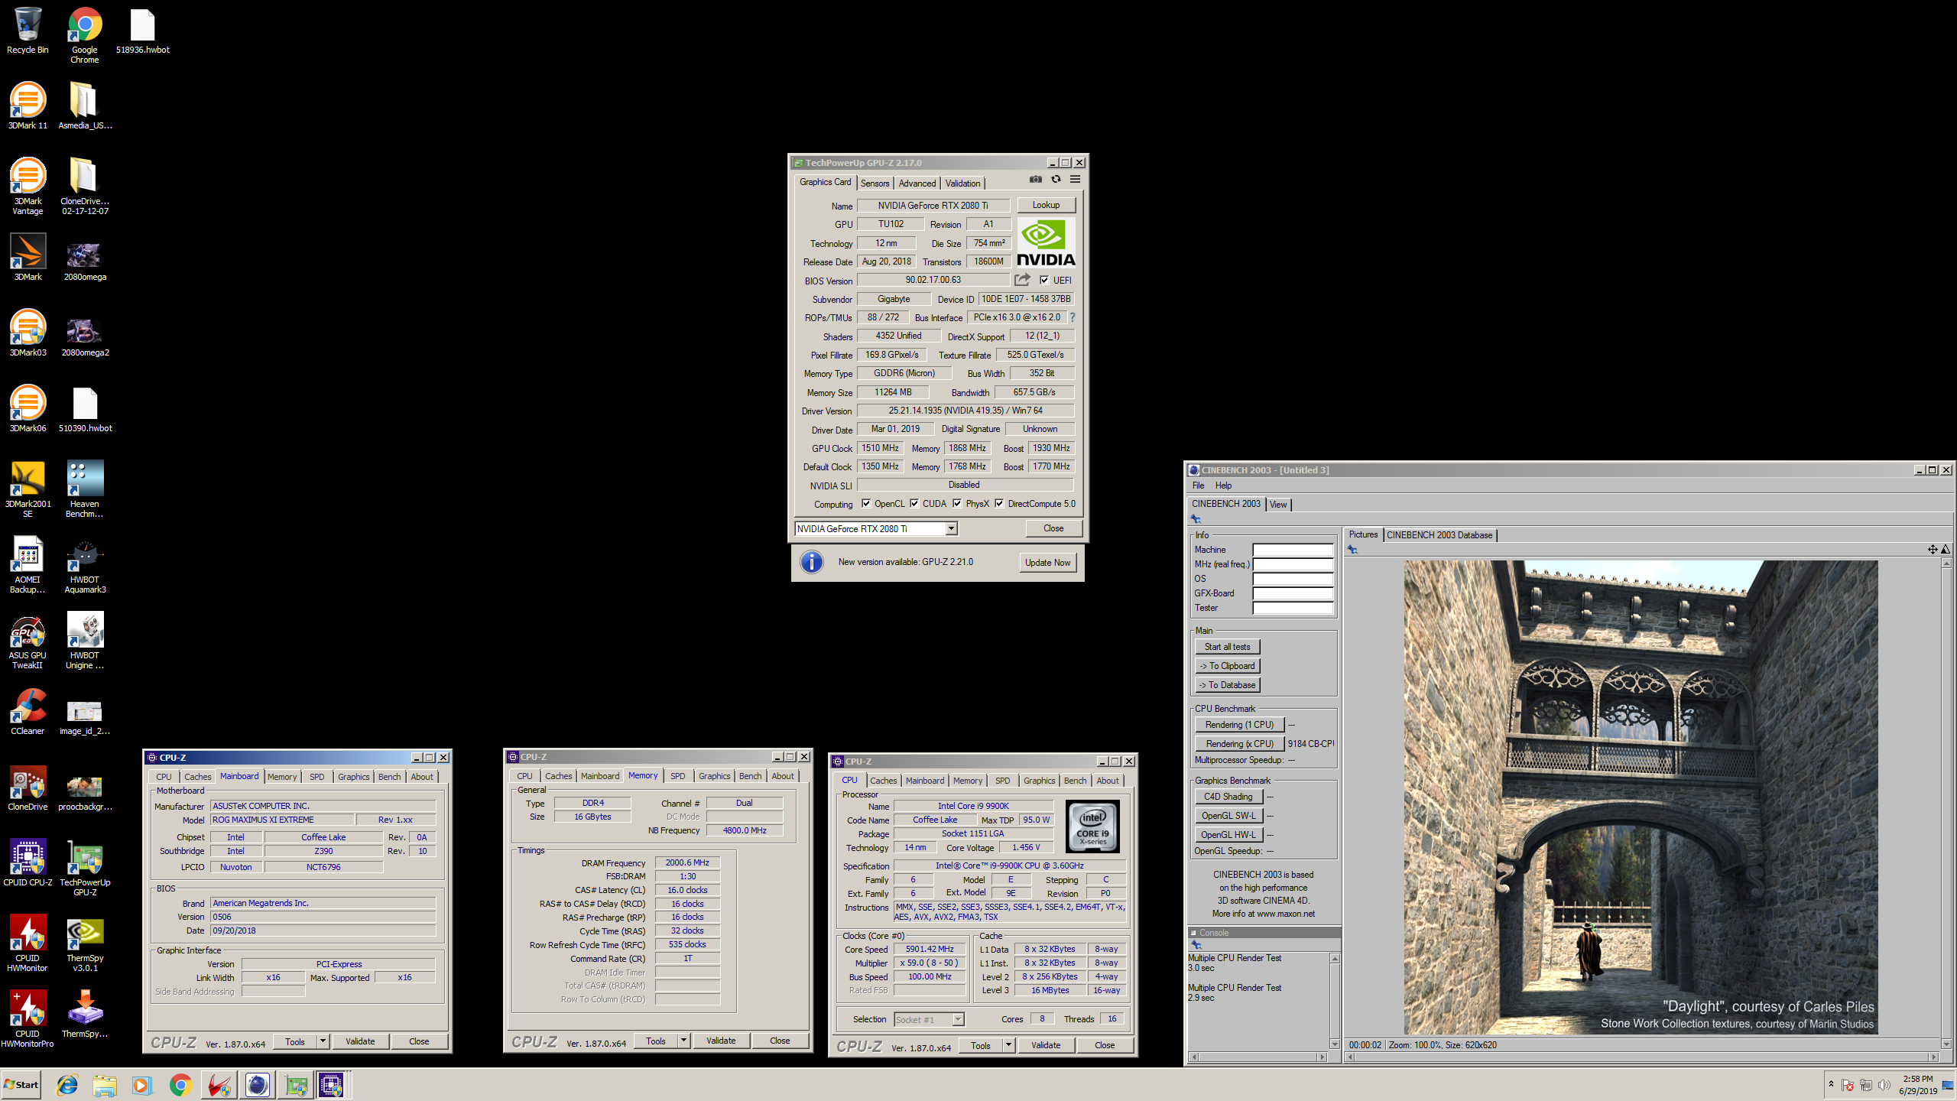Select the 3DMark03 desktop icon
This screenshot has height=1101, width=1957.
pos(28,333)
